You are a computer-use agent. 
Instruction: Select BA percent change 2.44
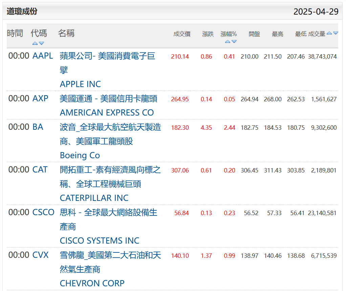pos(230,128)
